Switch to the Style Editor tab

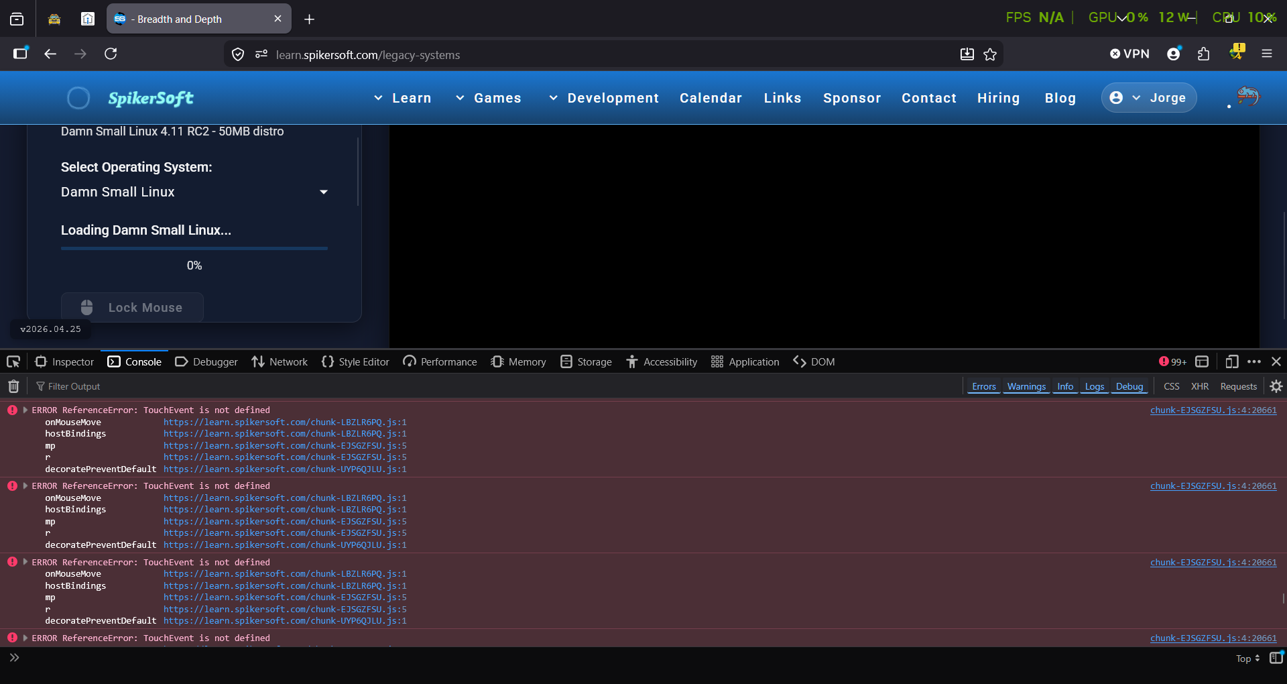point(355,362)
